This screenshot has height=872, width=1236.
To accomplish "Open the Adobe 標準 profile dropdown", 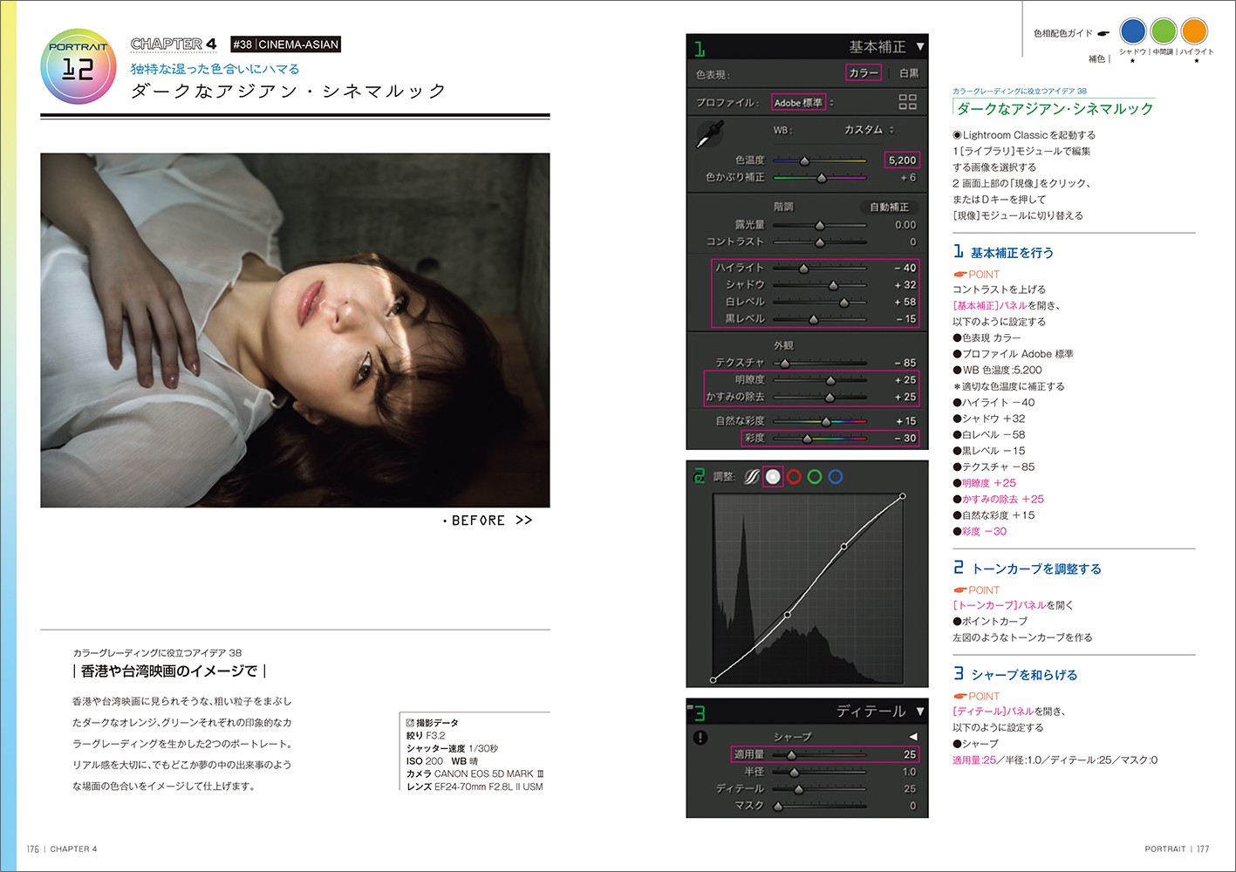I will 802,103.
